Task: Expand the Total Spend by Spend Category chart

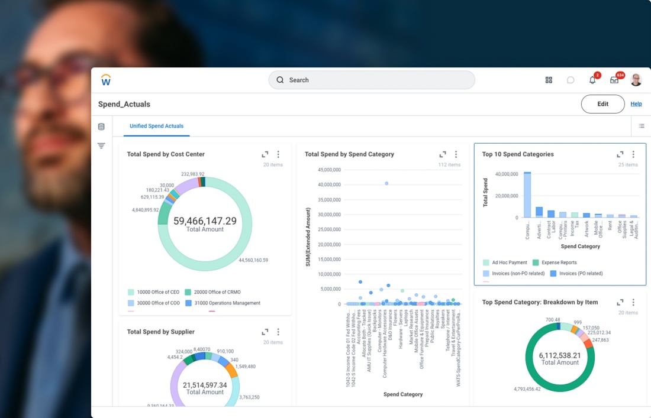Action: [x=443, y=154]
